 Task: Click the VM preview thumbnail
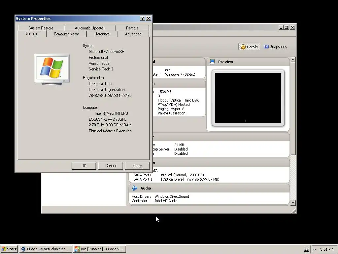[248, 98]
